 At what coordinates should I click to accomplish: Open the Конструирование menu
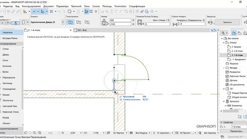pos(31,6)
